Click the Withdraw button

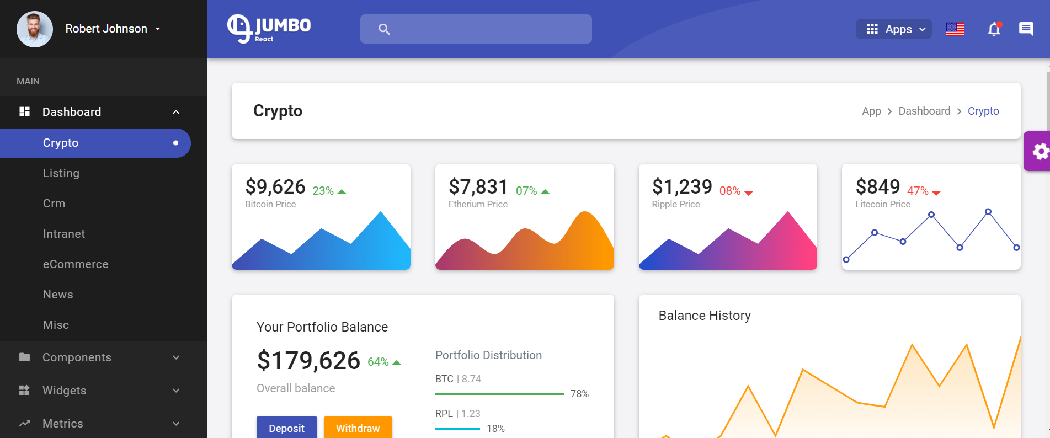[358, 428]
